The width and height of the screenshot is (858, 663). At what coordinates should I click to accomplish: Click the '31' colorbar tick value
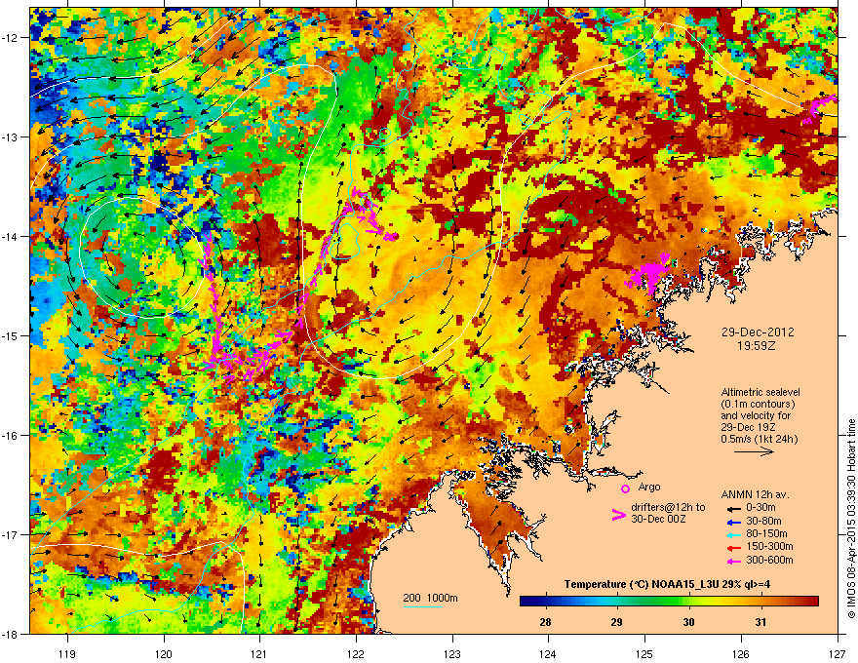pyautogui.click(x=760, y=622)
